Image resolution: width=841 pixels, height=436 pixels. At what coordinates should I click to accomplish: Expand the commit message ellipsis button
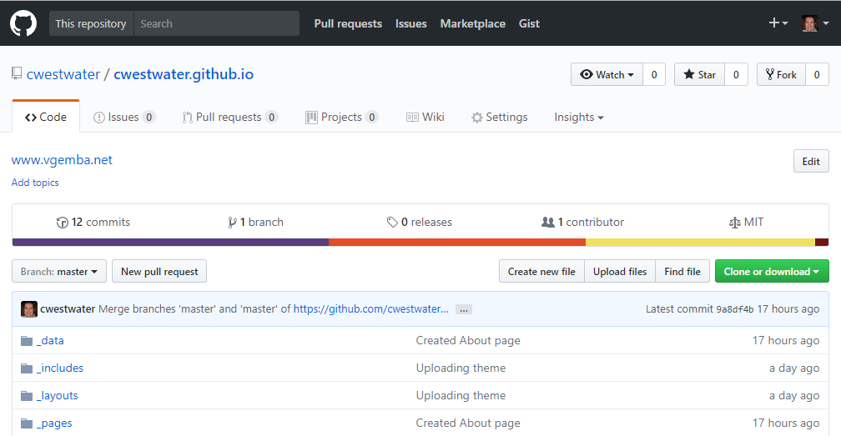(463, 309)
